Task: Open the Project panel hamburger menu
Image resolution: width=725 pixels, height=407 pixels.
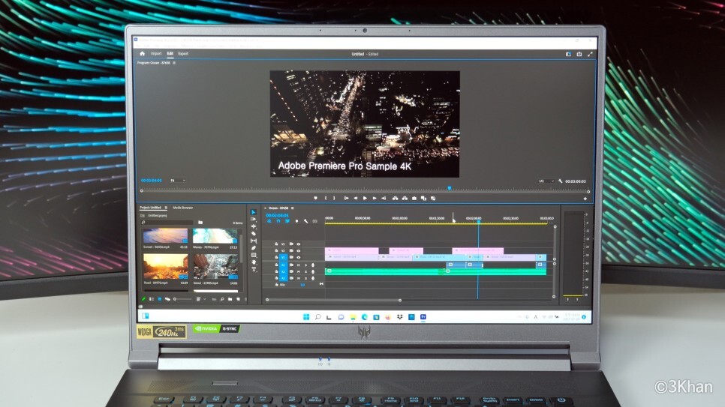Action: tap(166, 208)
